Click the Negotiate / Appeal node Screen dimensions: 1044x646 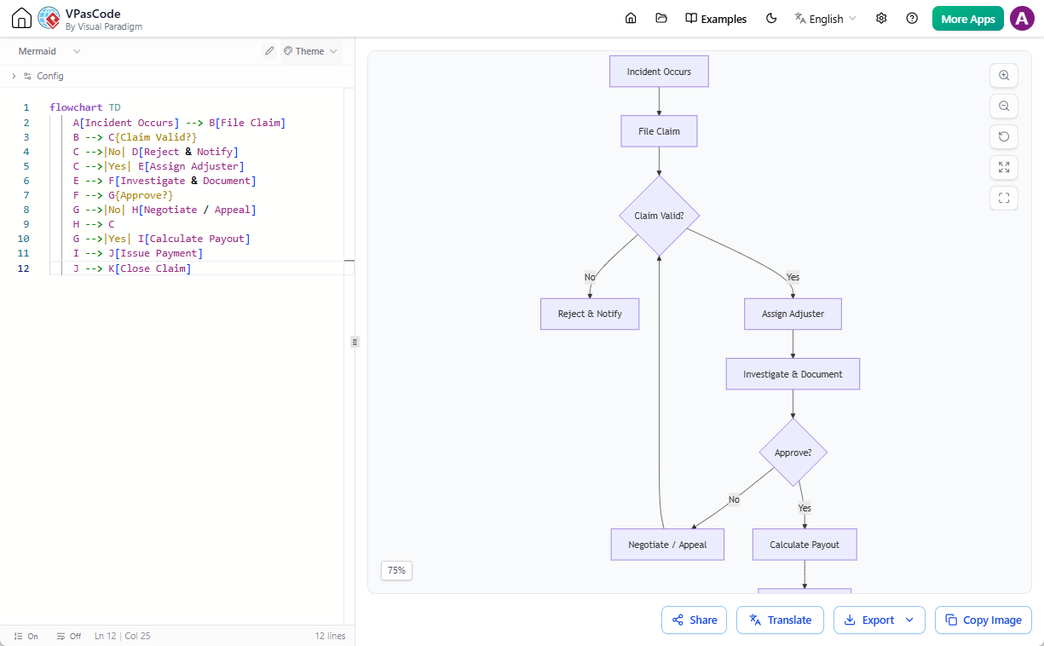[x=667, y=545]
